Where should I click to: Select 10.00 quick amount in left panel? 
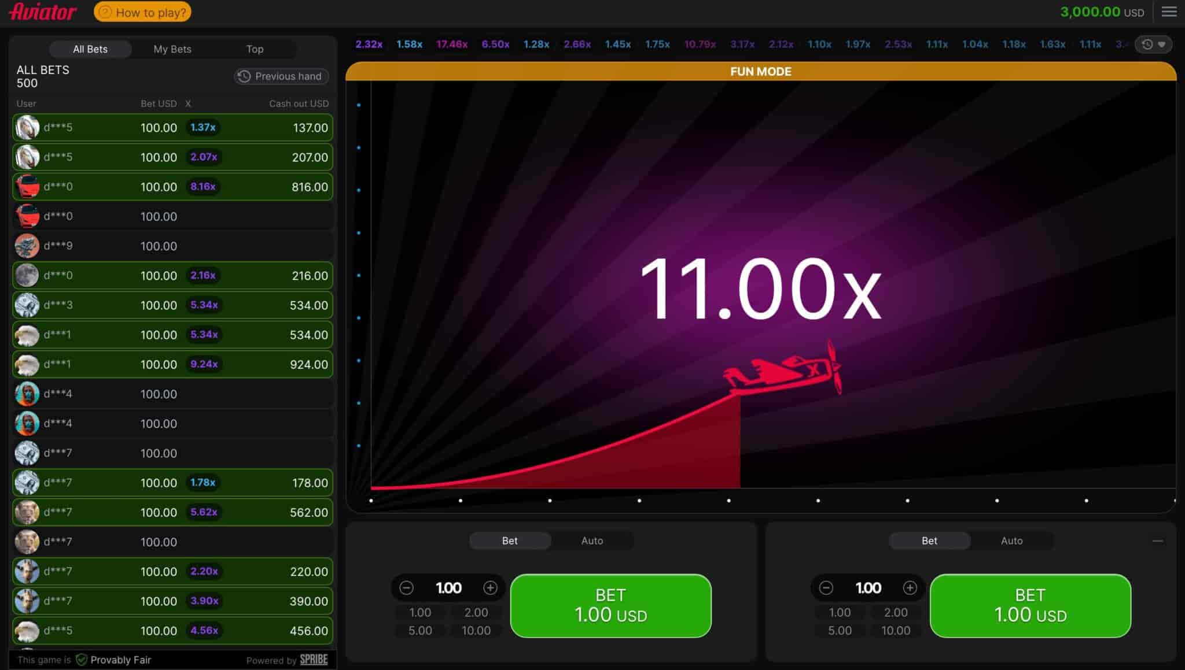476,631
